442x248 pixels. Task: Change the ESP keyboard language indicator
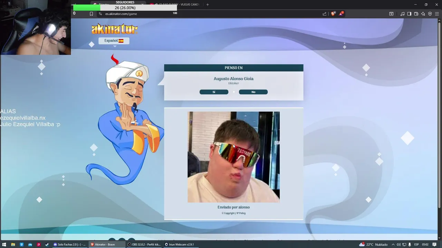416,245
